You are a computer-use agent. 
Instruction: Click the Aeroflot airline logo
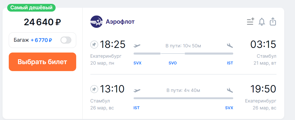tap(97, 22)
